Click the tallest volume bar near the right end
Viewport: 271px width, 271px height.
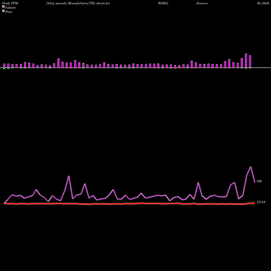[x=246, y=61]
